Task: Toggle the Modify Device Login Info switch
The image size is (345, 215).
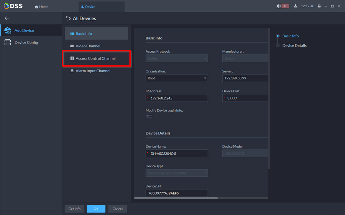Action: pos(149,116)
